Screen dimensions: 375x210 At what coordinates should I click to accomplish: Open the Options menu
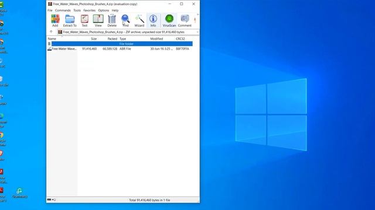point(104,10)
